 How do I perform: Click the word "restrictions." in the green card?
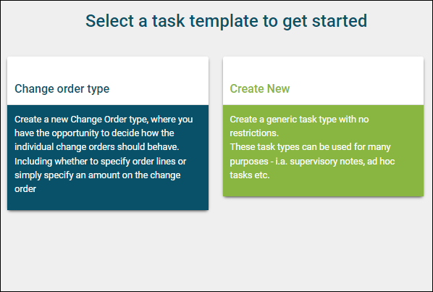(254, 133)
